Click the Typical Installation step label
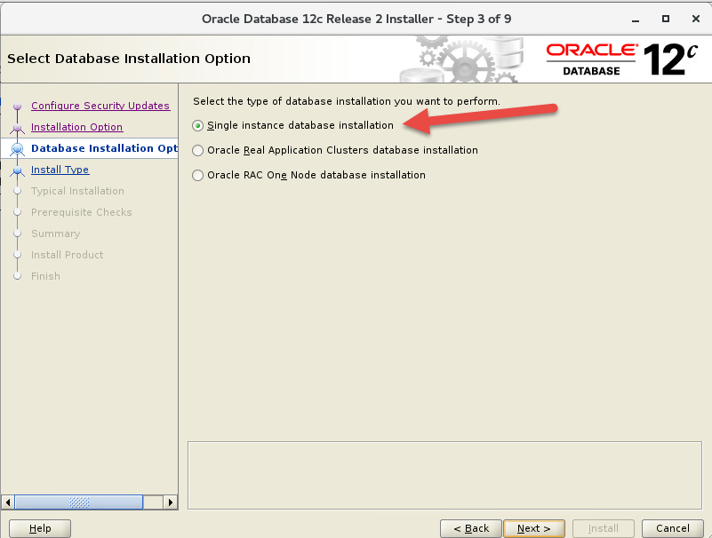The image size is (712, 538). (77, 191)
